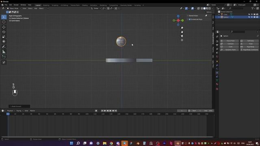Image resolution: width=260 pixels, height=146 pixels.
Task: Open the Output properties tab
Action: click(217, 45)
